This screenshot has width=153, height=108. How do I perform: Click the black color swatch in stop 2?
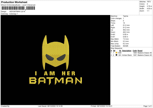click(x=117, y=55)
